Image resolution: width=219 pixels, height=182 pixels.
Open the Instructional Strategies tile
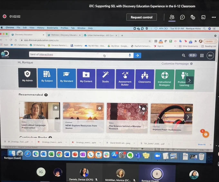(x=164, y=79)
